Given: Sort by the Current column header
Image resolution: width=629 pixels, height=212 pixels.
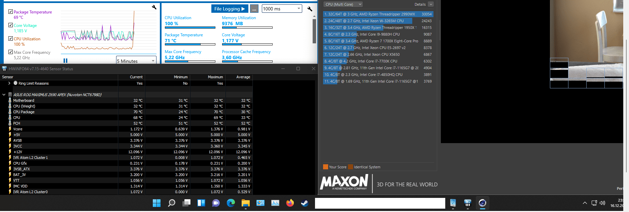Looking at the screenshot, I should [x=132, y=77].
